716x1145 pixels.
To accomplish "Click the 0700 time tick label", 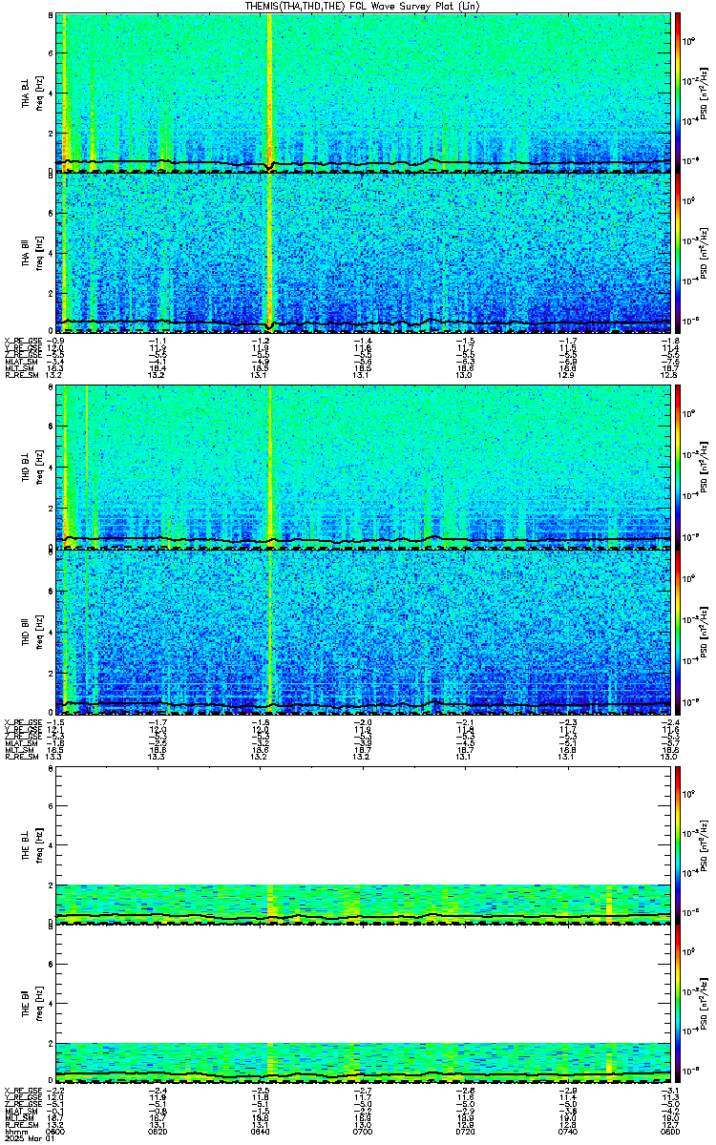I will pyautogui.click(x=363, y=1132).
